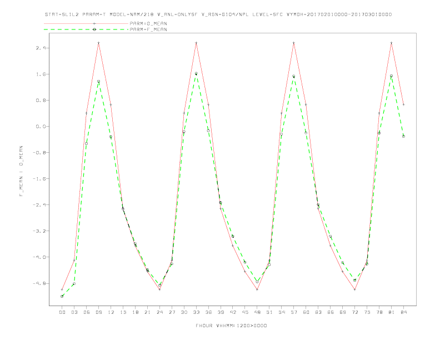The width and height of the screenshot is (440, 340).
Task: Click the green dashed F_MEAN legend line sample
Action: pyautogui.click(x=86, y=29)
